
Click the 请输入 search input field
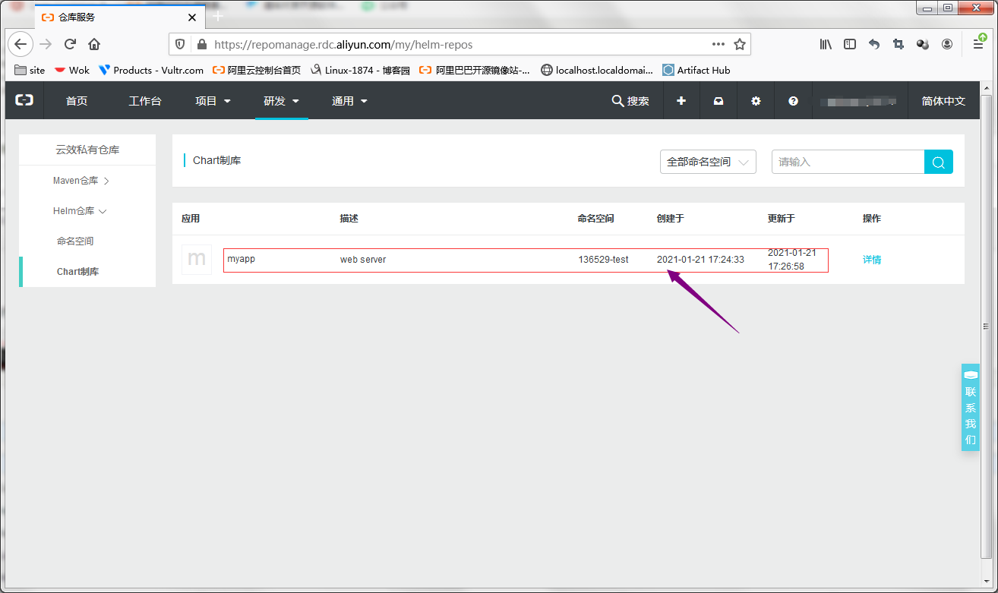[x=848, y=162]
